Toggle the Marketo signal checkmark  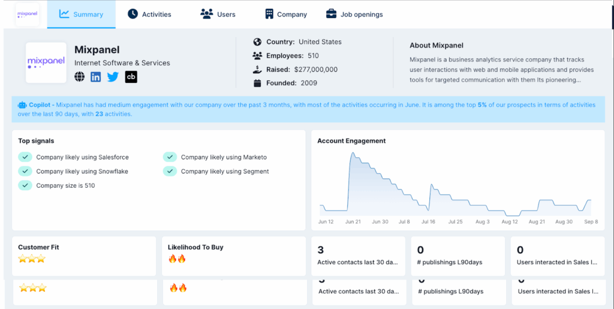tap(170, 157)
